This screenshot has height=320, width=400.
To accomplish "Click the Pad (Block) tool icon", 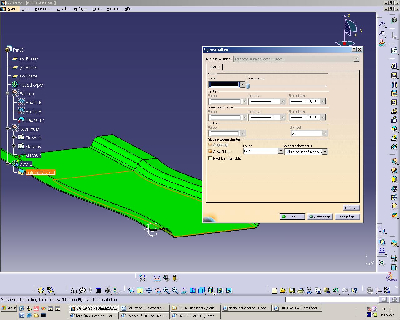I will [x=394, y=66].
